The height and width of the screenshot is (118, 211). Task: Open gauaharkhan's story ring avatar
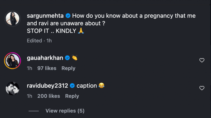pyautogui.click(x=12, y=61)
